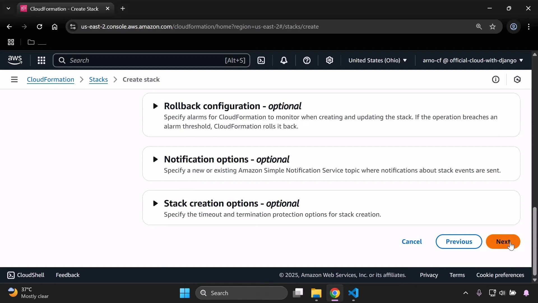Open the AWS home logo
538x303 pixels.
coord(15,60)
